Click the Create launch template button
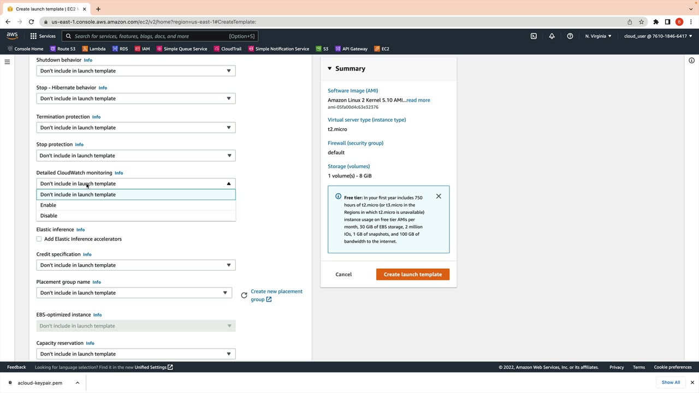Screen dimensions: 699x393 tap(413, 275)
